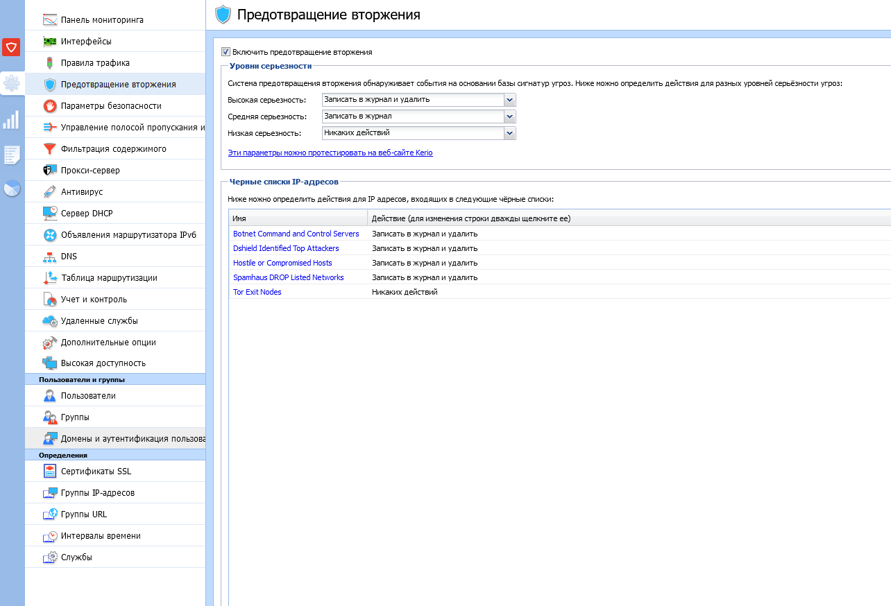Go to Домены и аутентификация пользователей

pos(115,438)
